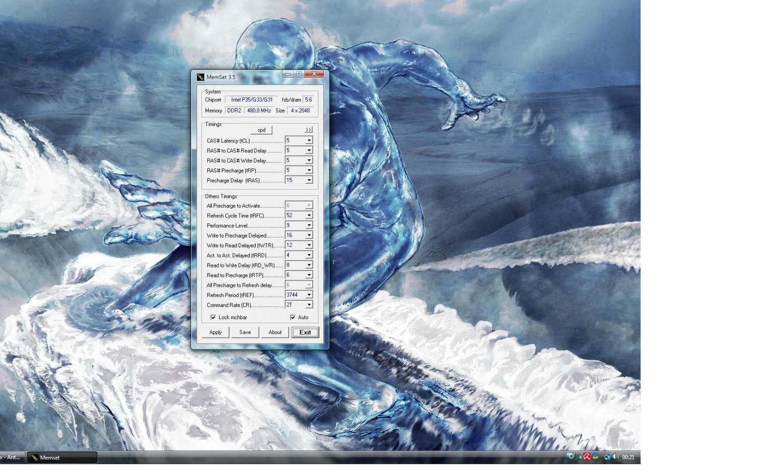
Task: Toggle the Lock mchbar checkbox
Action: click(213, 317)
